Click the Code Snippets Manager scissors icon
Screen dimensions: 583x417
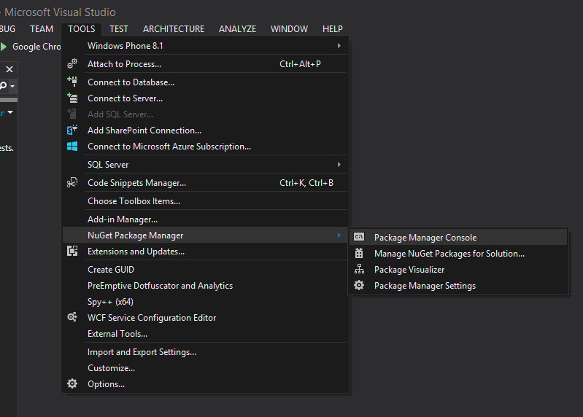tap(72, 182)
